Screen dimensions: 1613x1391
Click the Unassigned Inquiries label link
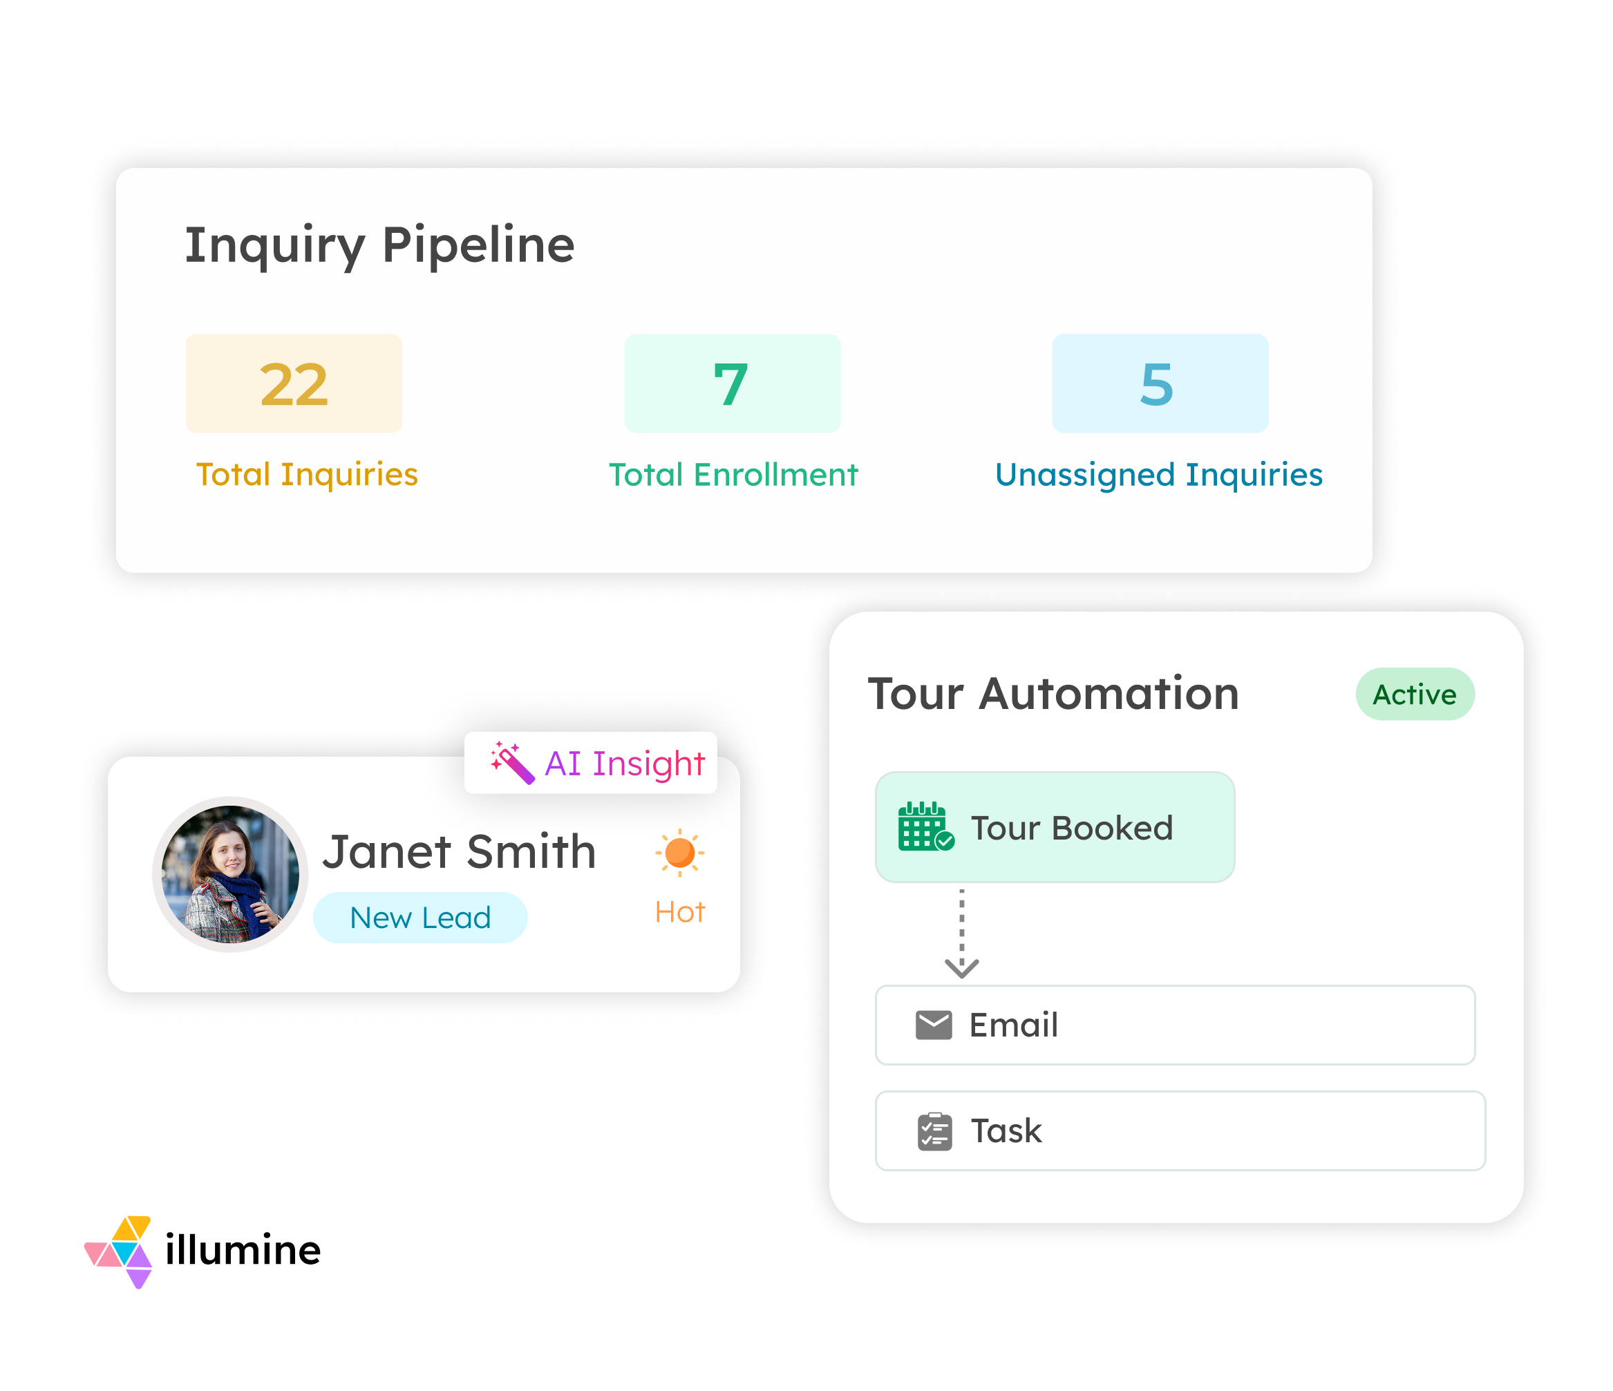(1158, 475)
